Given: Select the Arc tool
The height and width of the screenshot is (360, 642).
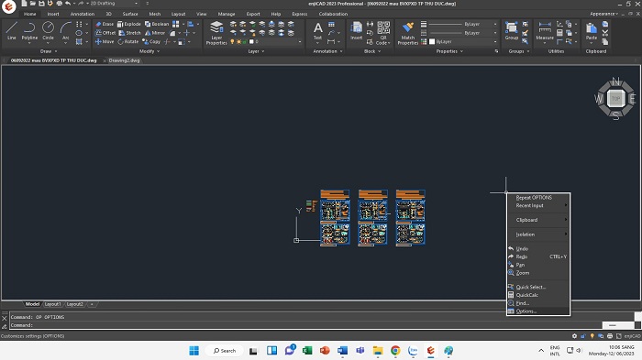Looking at the screenshot, I should [65, 31].
